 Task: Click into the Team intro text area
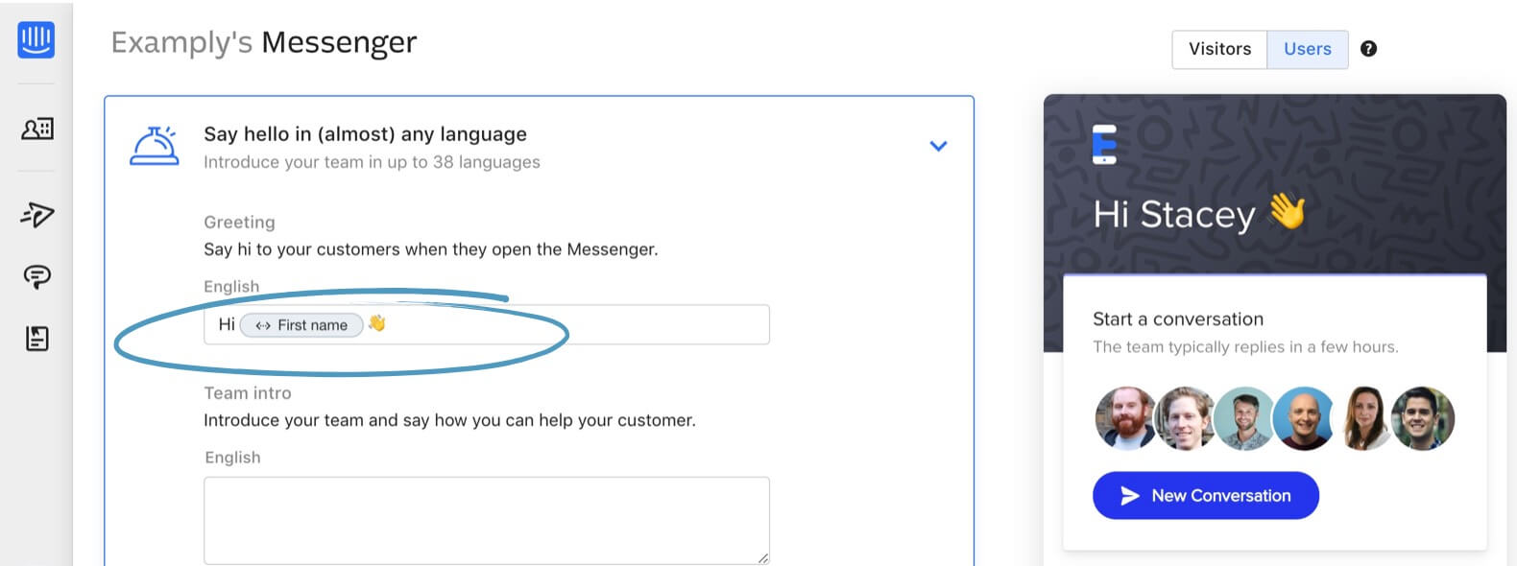(486, 519)
